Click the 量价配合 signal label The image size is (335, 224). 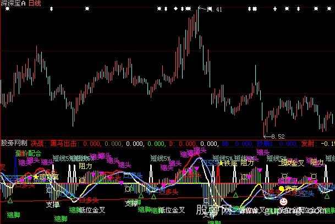point(28,153)
